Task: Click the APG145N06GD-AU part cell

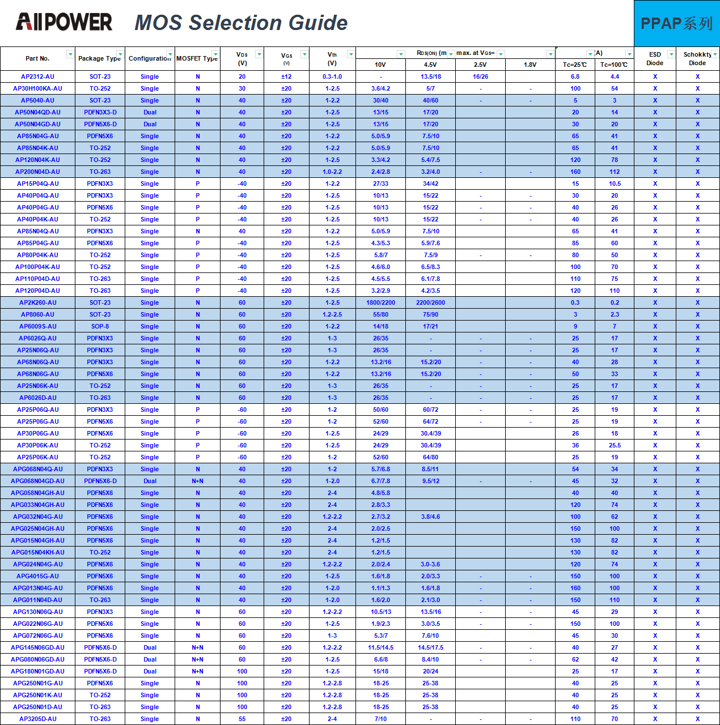Action: click(x=37, y=647)
